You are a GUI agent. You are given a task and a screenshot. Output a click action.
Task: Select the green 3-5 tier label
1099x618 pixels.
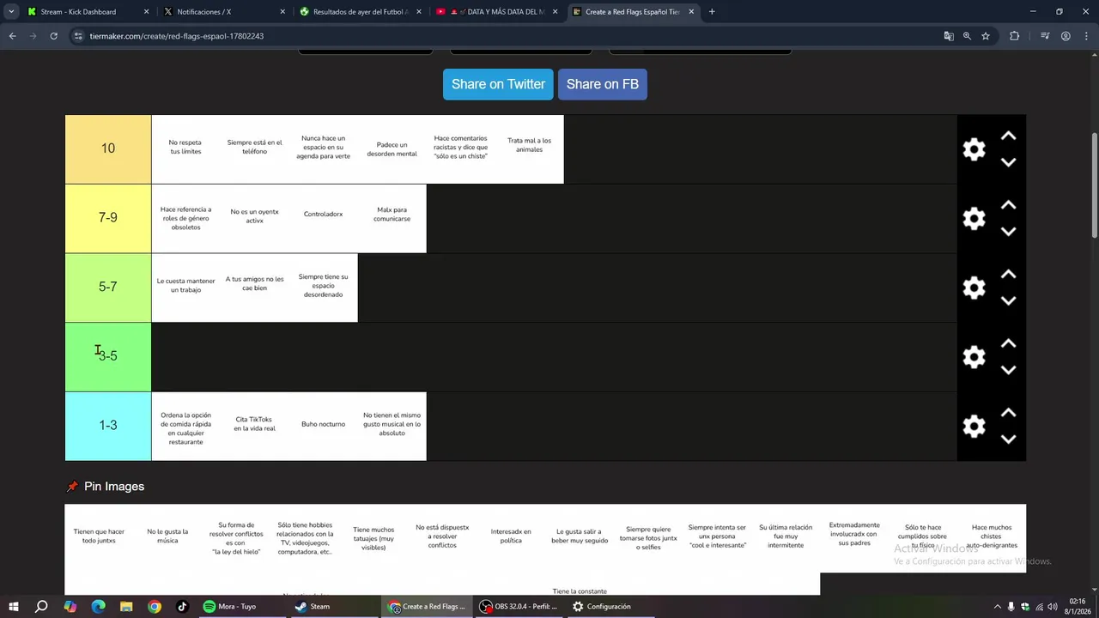click(x=108, y=356)
